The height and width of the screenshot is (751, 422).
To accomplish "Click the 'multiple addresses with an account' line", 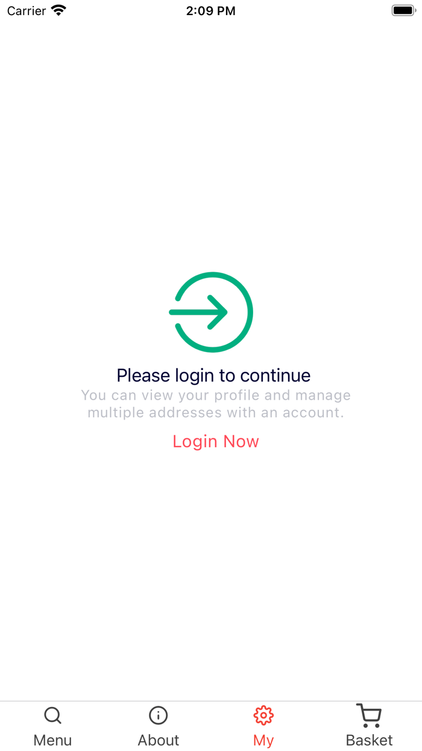I will coord(216,413).
